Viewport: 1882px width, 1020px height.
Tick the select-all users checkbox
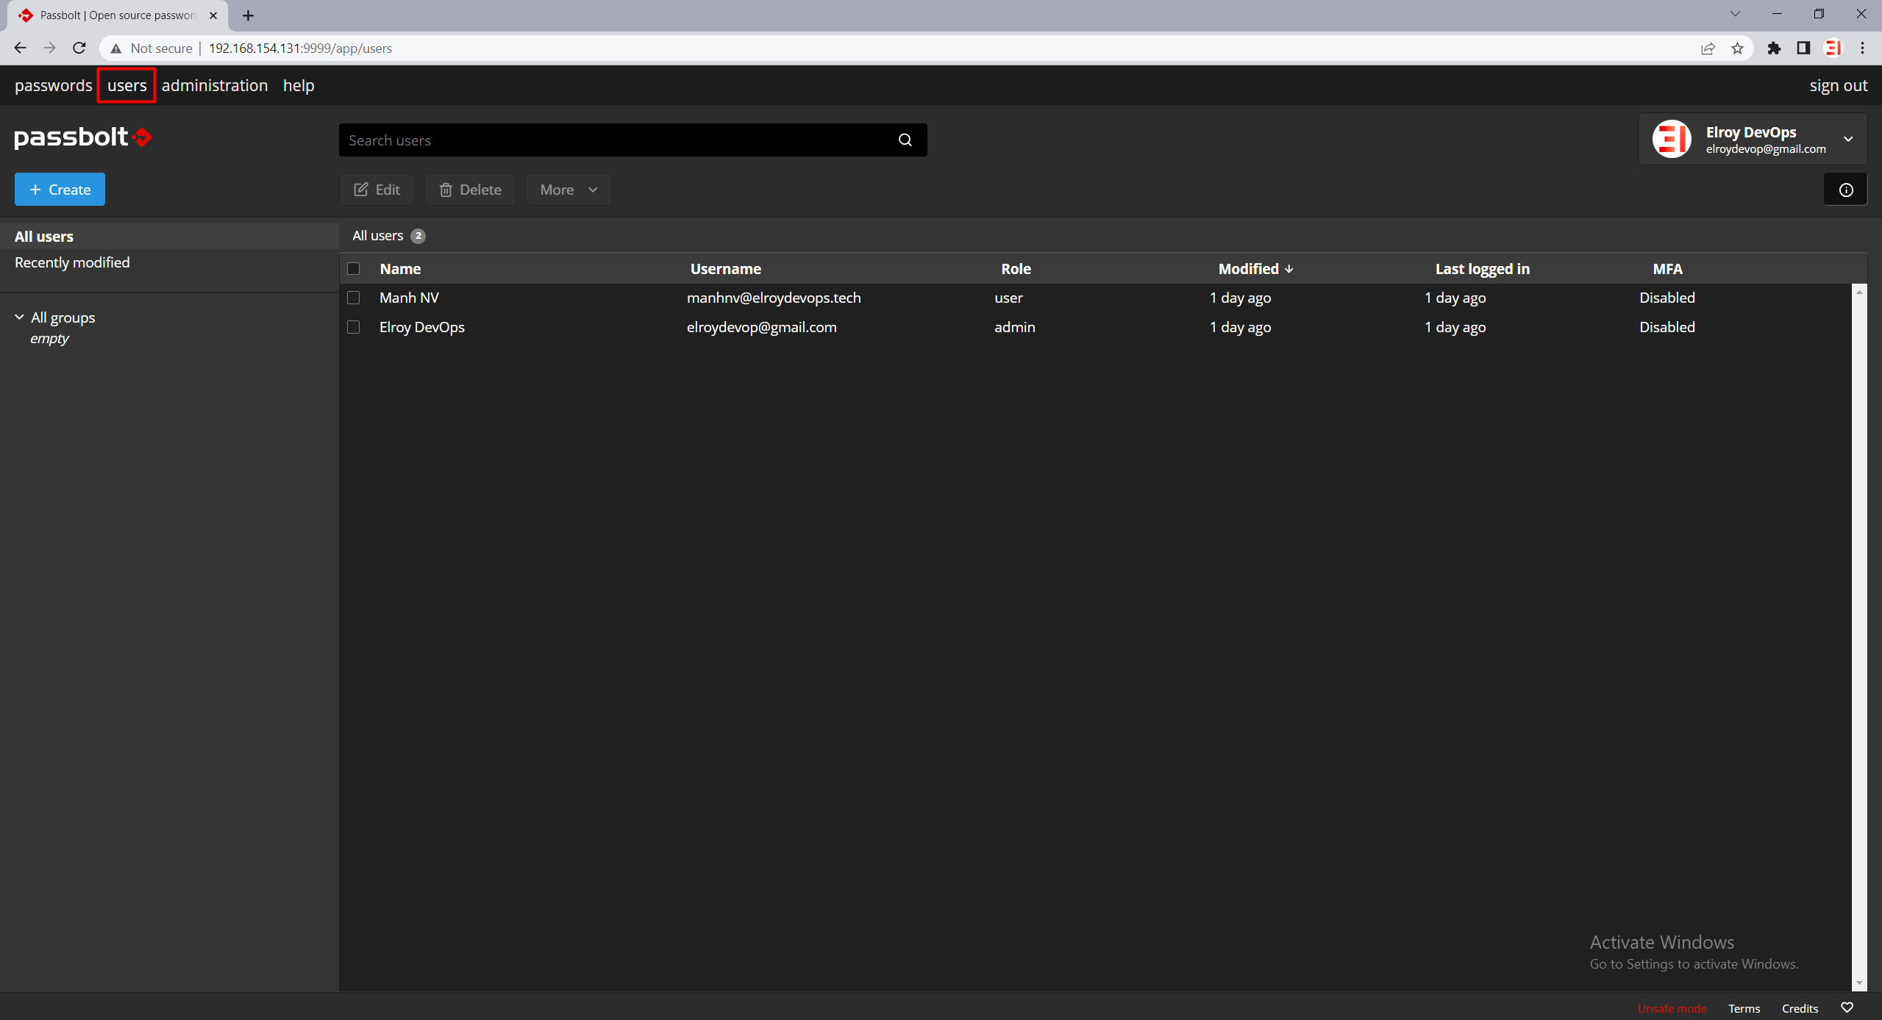coord(354,268)
